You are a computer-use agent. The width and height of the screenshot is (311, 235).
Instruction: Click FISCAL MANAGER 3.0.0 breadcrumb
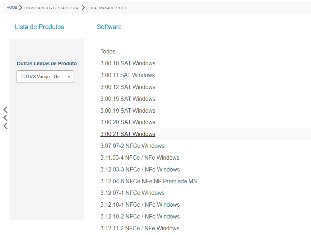106,8
